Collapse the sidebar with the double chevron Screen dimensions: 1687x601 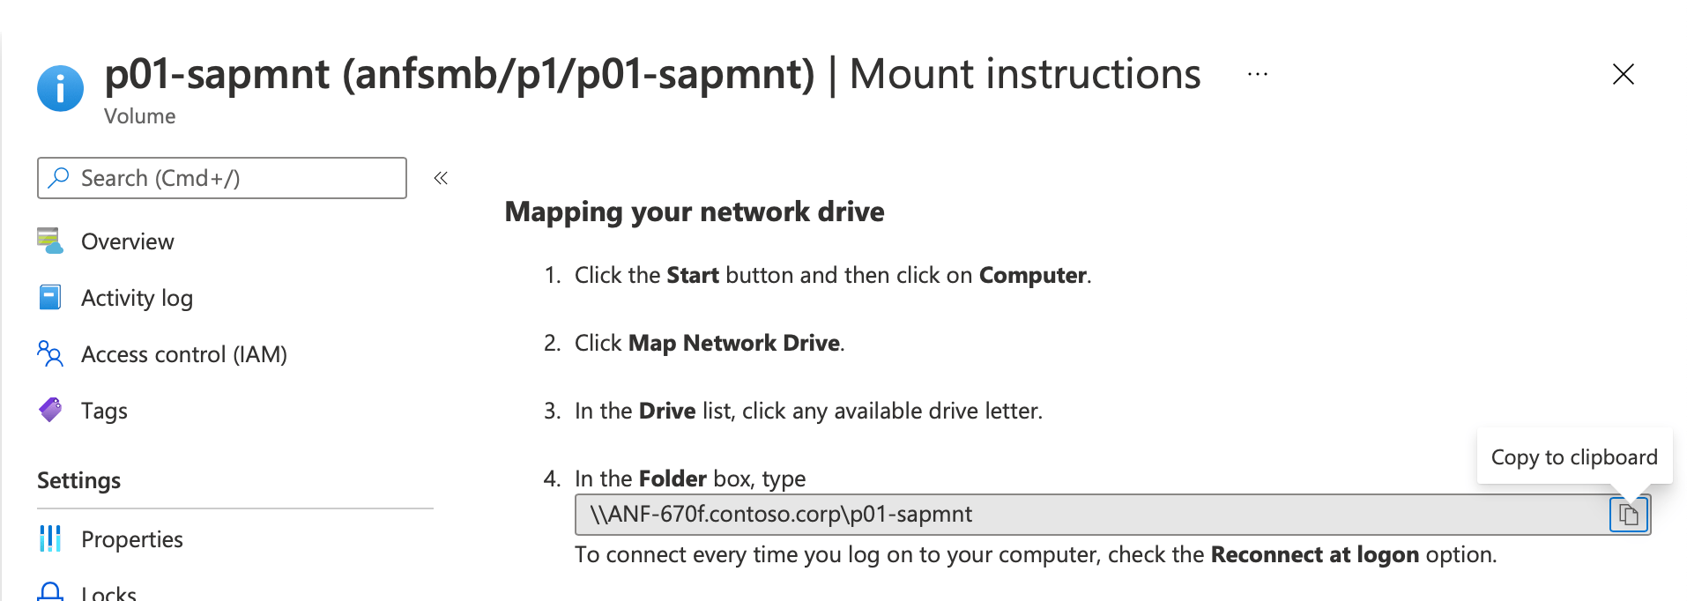(x=440, y=177)
